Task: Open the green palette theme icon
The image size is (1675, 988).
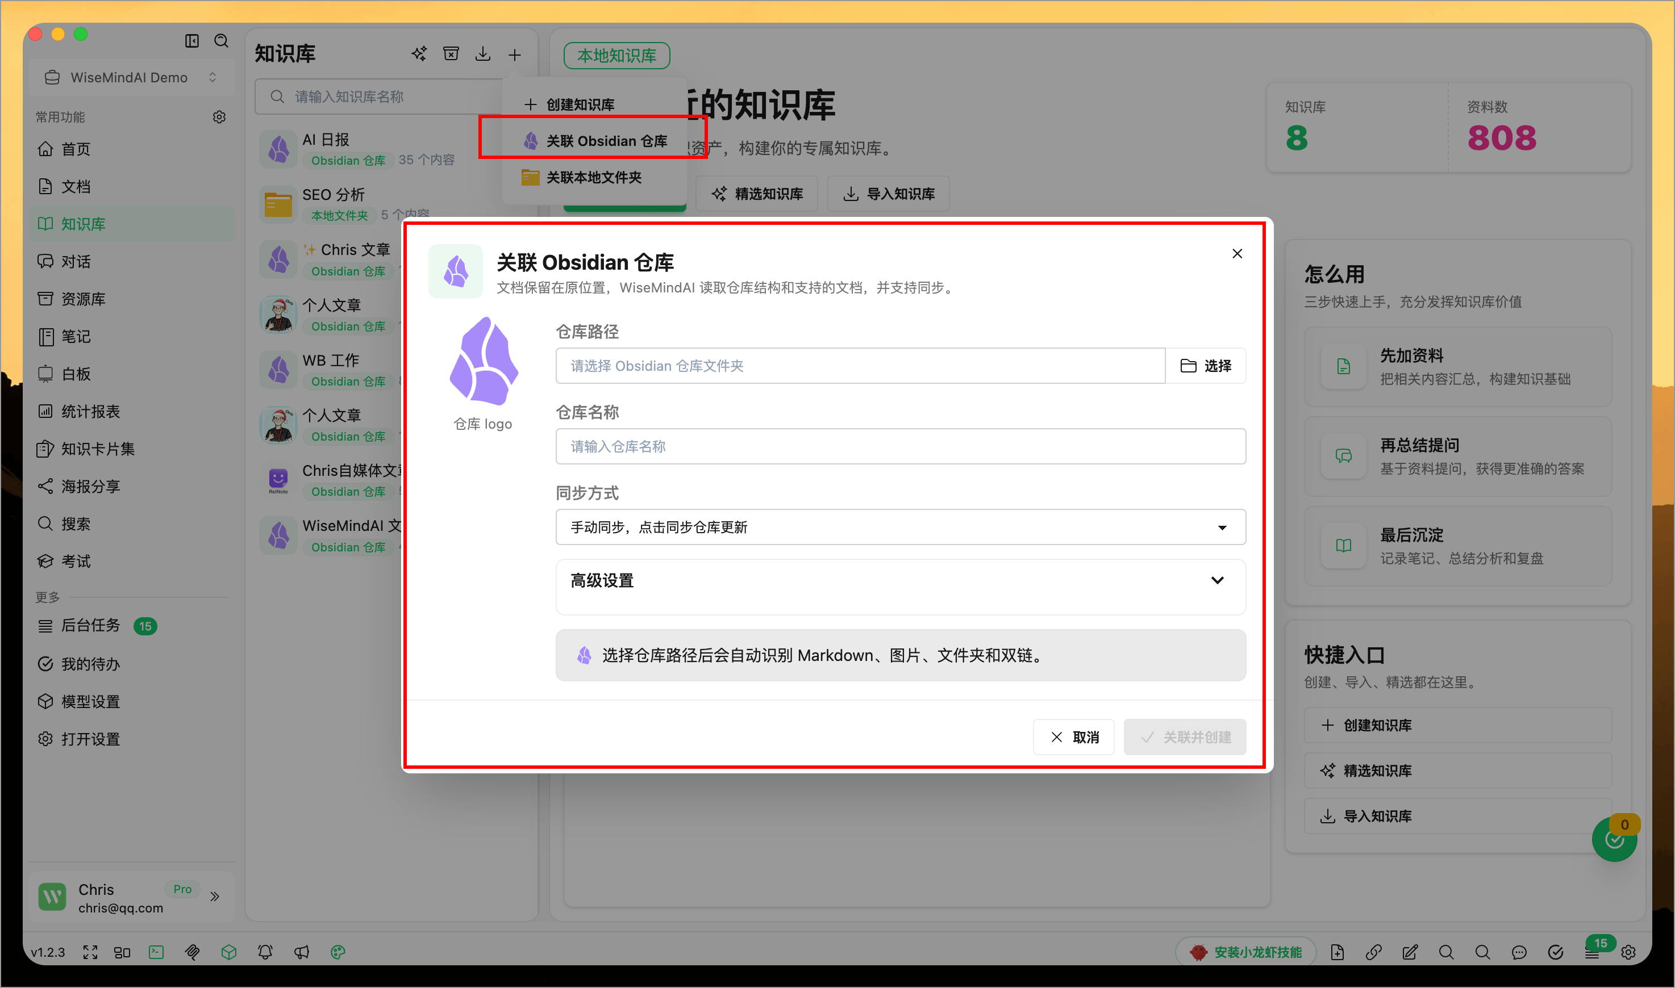Action: pyautogui.click(x=338, y=952)
